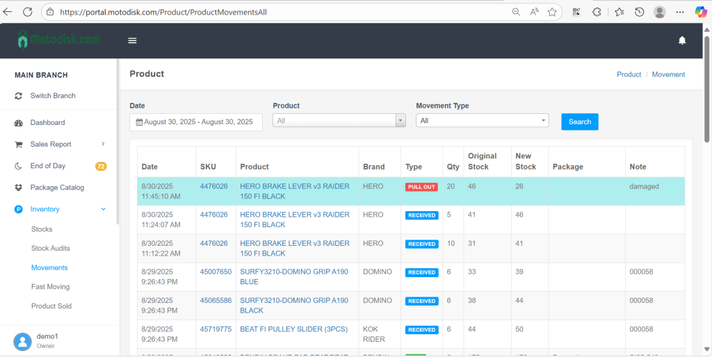Open the Movement Type dropdown

pyautogui.click(x=482, y=121)
